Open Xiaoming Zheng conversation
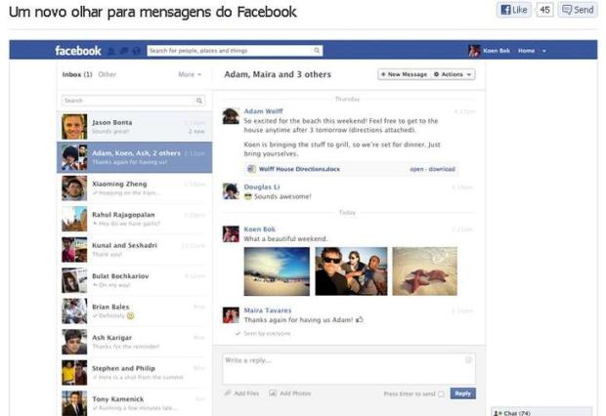The width and height of the screenshot is (606, 416). pyautogui.click(x=135, y=188)
